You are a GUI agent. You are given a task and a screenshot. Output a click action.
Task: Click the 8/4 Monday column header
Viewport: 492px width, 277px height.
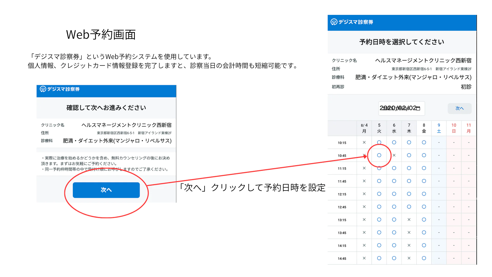coord(364,128)
